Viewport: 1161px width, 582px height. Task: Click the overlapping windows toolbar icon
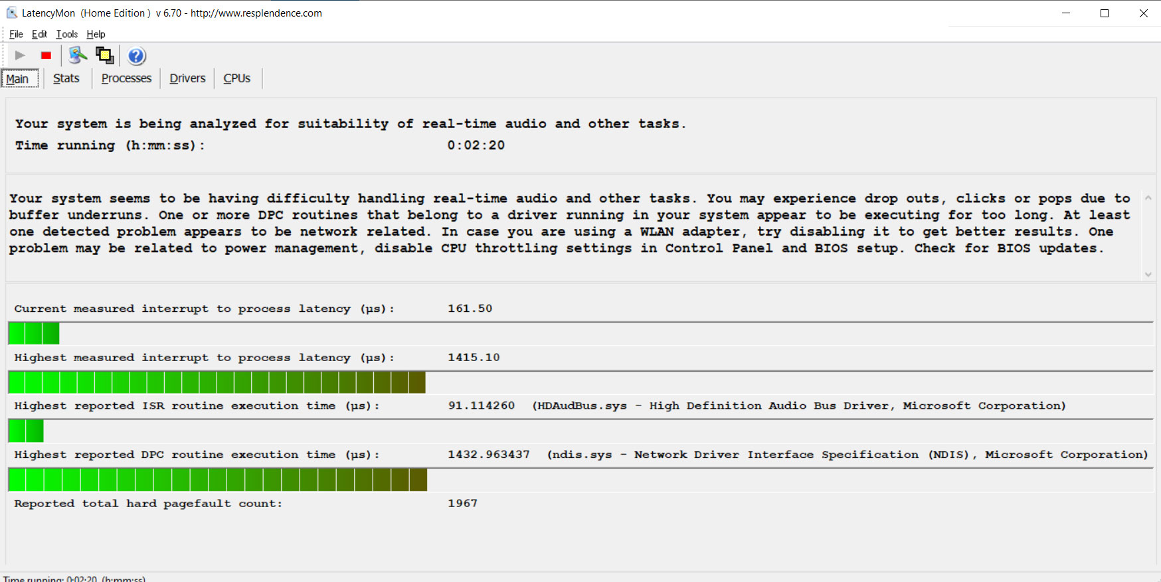pyautogui.click(x=105, y=56)
